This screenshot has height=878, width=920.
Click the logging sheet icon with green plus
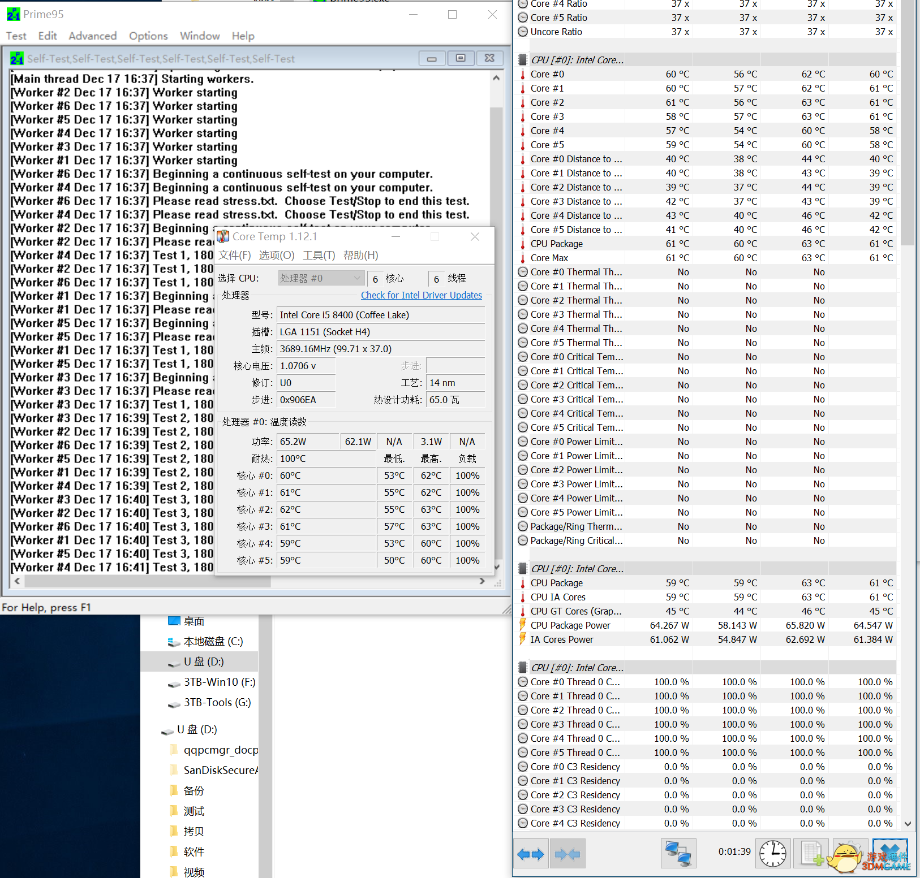(x=811, y=853)
